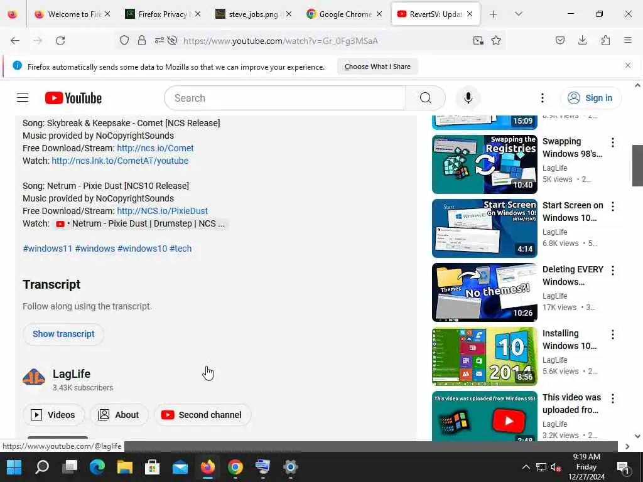Click the Firefox back arrow button
Image resolution: width=643 pixels, height=482 pixels.
15,41
